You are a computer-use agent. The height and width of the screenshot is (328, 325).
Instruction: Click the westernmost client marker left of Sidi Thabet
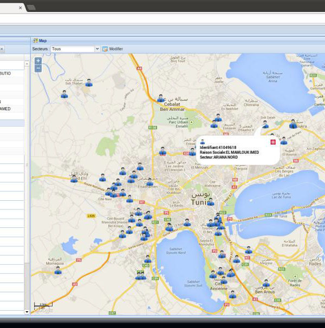[64, 94]
